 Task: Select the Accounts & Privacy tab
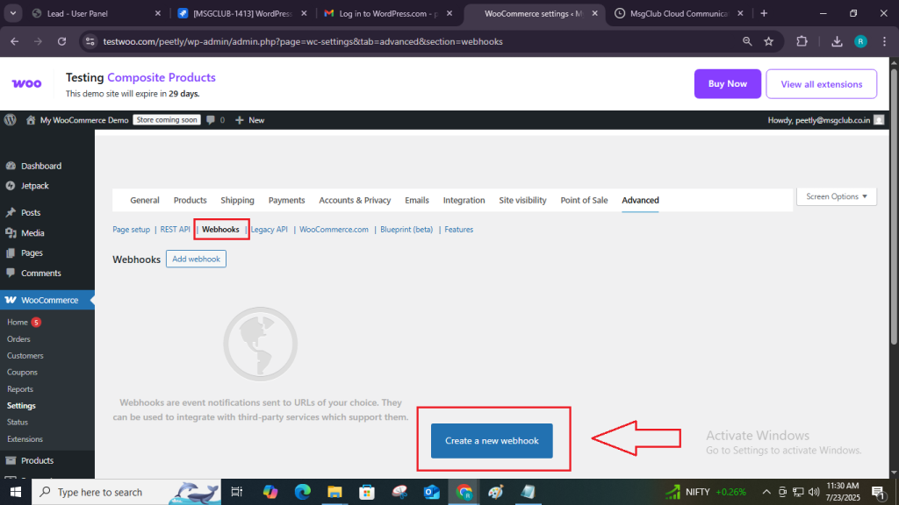pos(355,200)
